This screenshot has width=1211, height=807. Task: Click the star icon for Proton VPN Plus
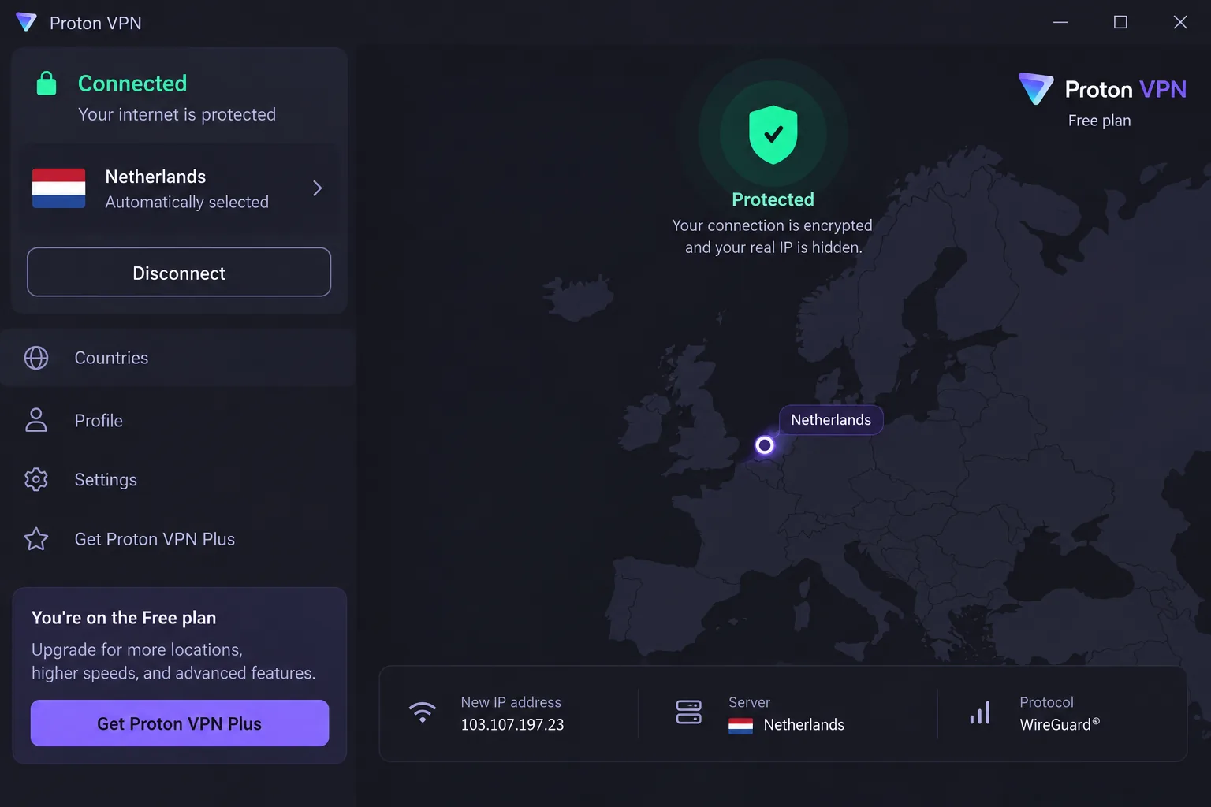(36, 539)
